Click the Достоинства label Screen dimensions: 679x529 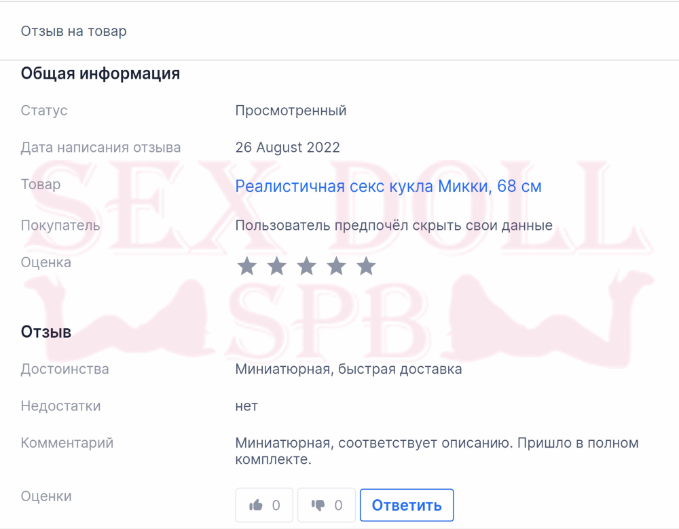click(65, 369)
